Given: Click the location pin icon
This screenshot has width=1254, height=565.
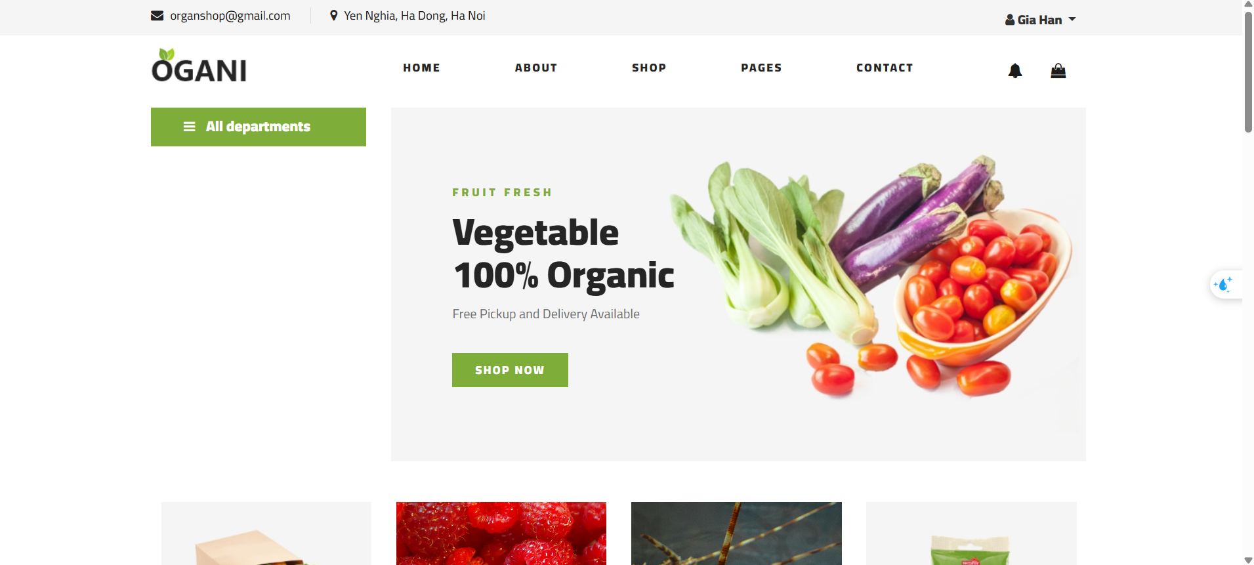Looking at the screenshot, I should 333,15.
